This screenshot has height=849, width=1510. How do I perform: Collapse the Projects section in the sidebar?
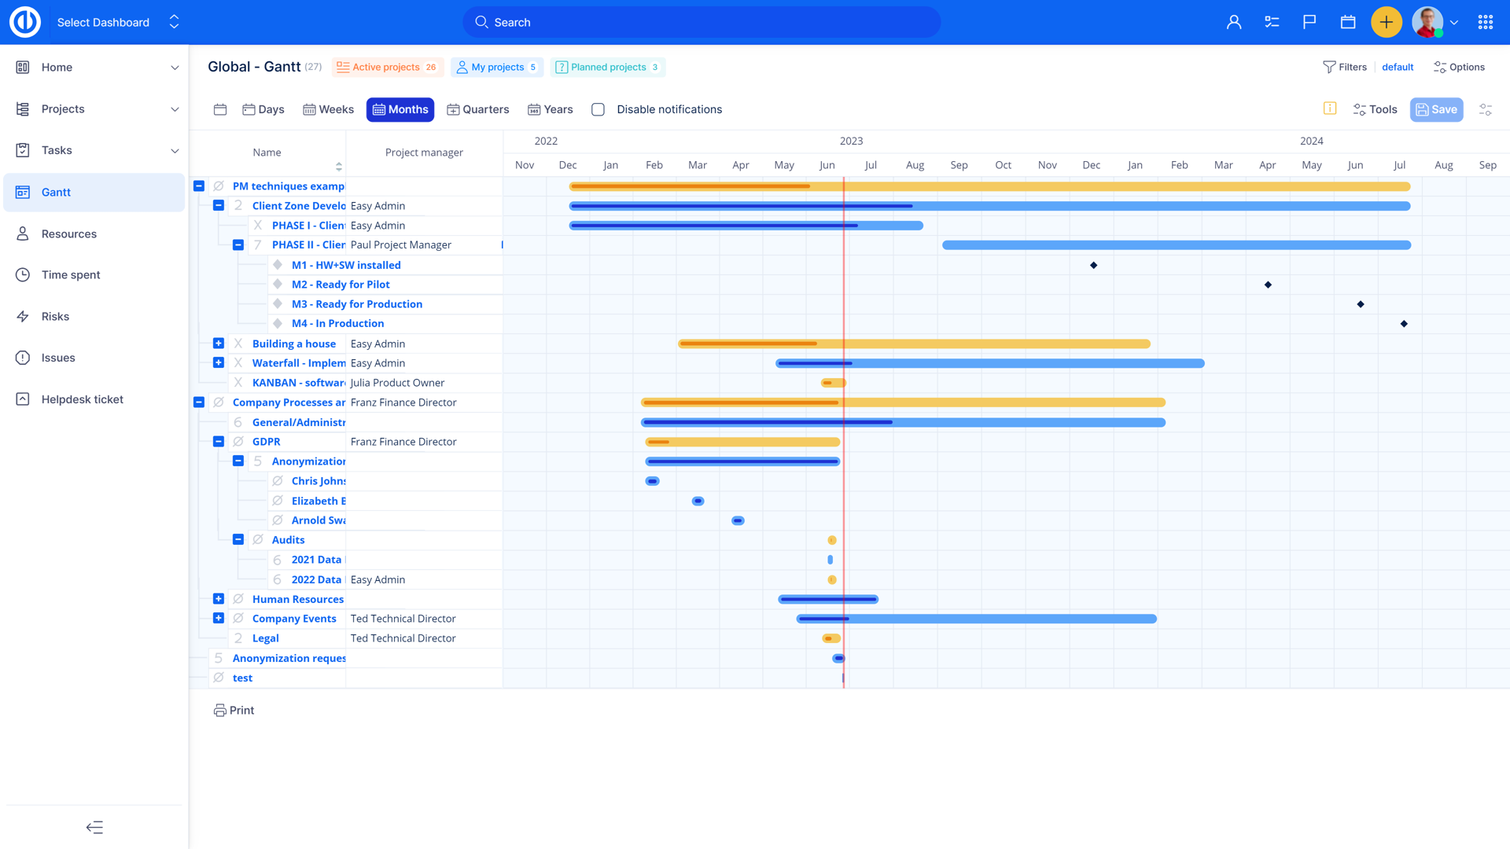click(174, 108)
